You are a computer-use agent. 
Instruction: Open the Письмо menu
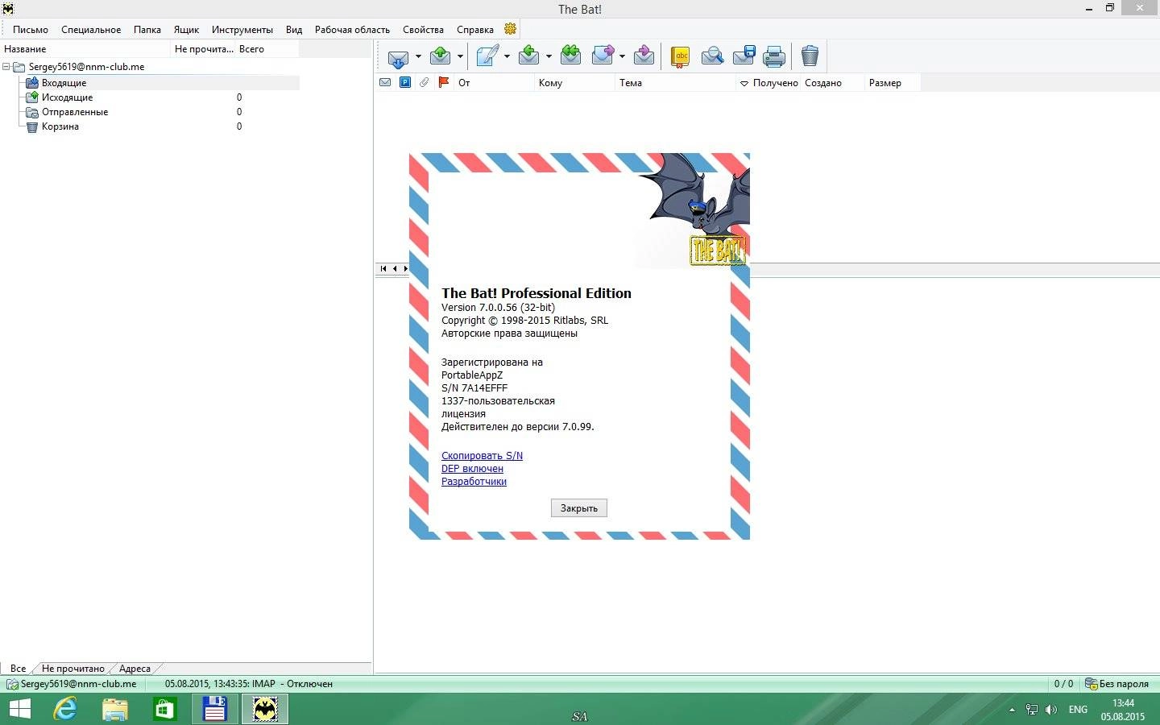pos(31,30)
